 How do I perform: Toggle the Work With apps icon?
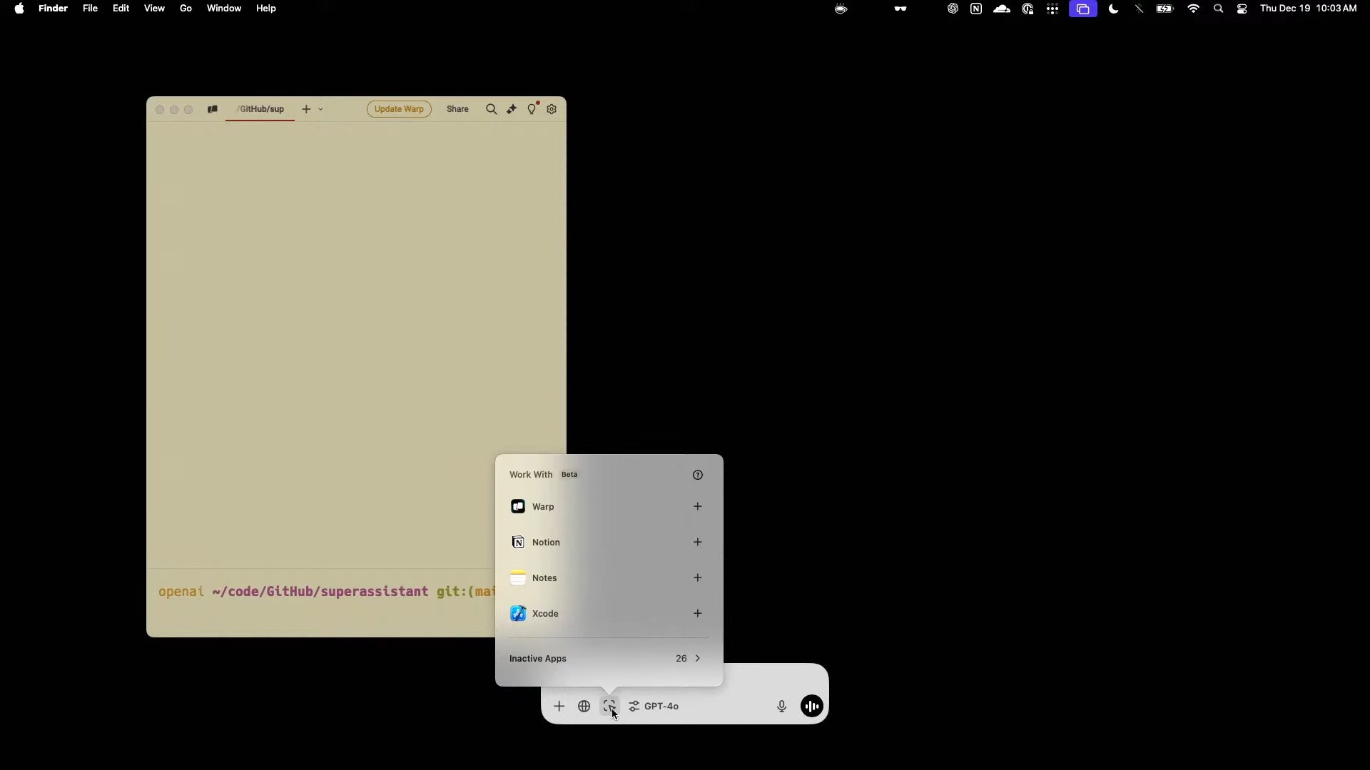pos(609,706)
